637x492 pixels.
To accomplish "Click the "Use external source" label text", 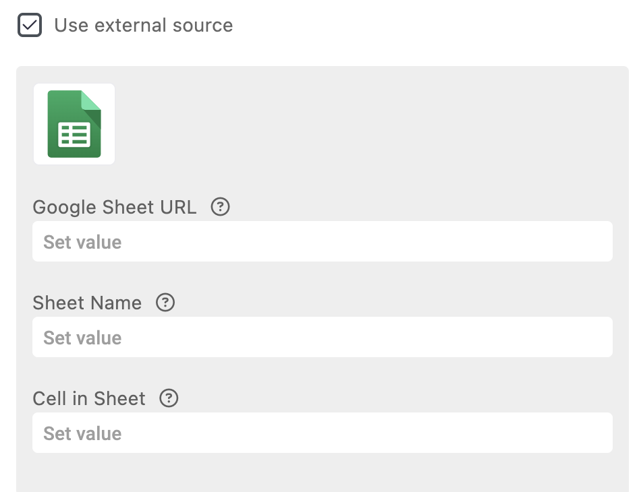I will pos(143,26).
